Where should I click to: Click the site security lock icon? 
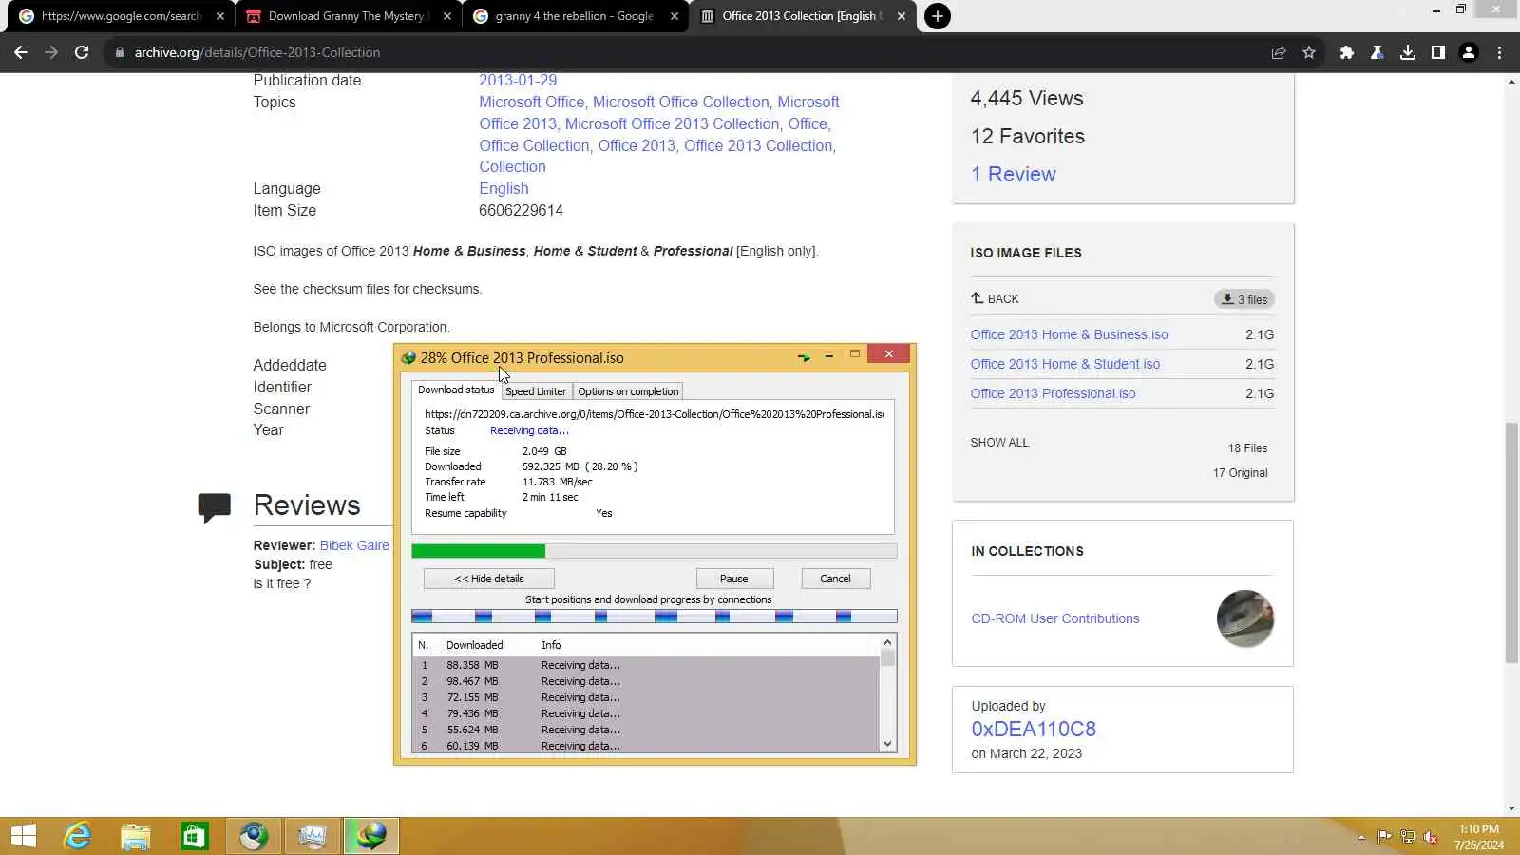click(120, 52)
